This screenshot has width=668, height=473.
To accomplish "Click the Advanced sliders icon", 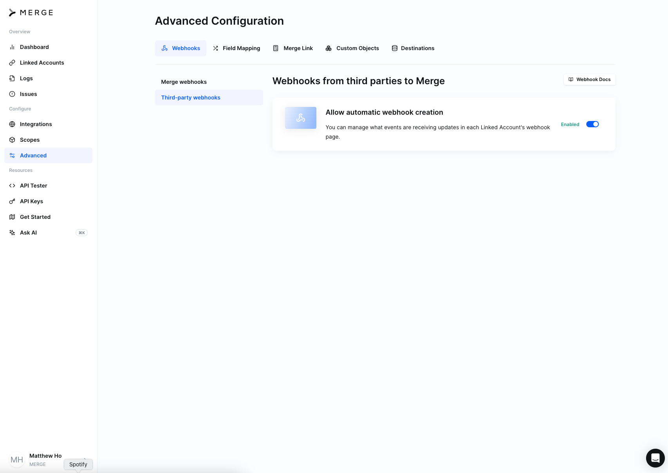I will pos(12,155).
